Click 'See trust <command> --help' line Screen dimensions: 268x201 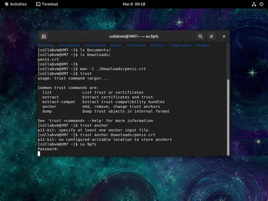[95, 121]
